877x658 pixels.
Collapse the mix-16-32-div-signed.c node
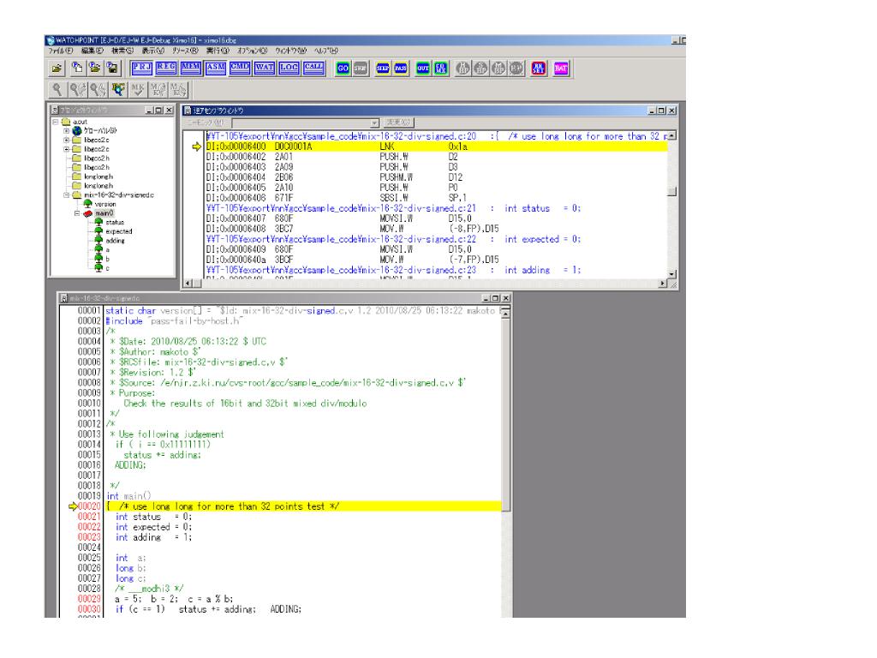(x=66, y=195)
